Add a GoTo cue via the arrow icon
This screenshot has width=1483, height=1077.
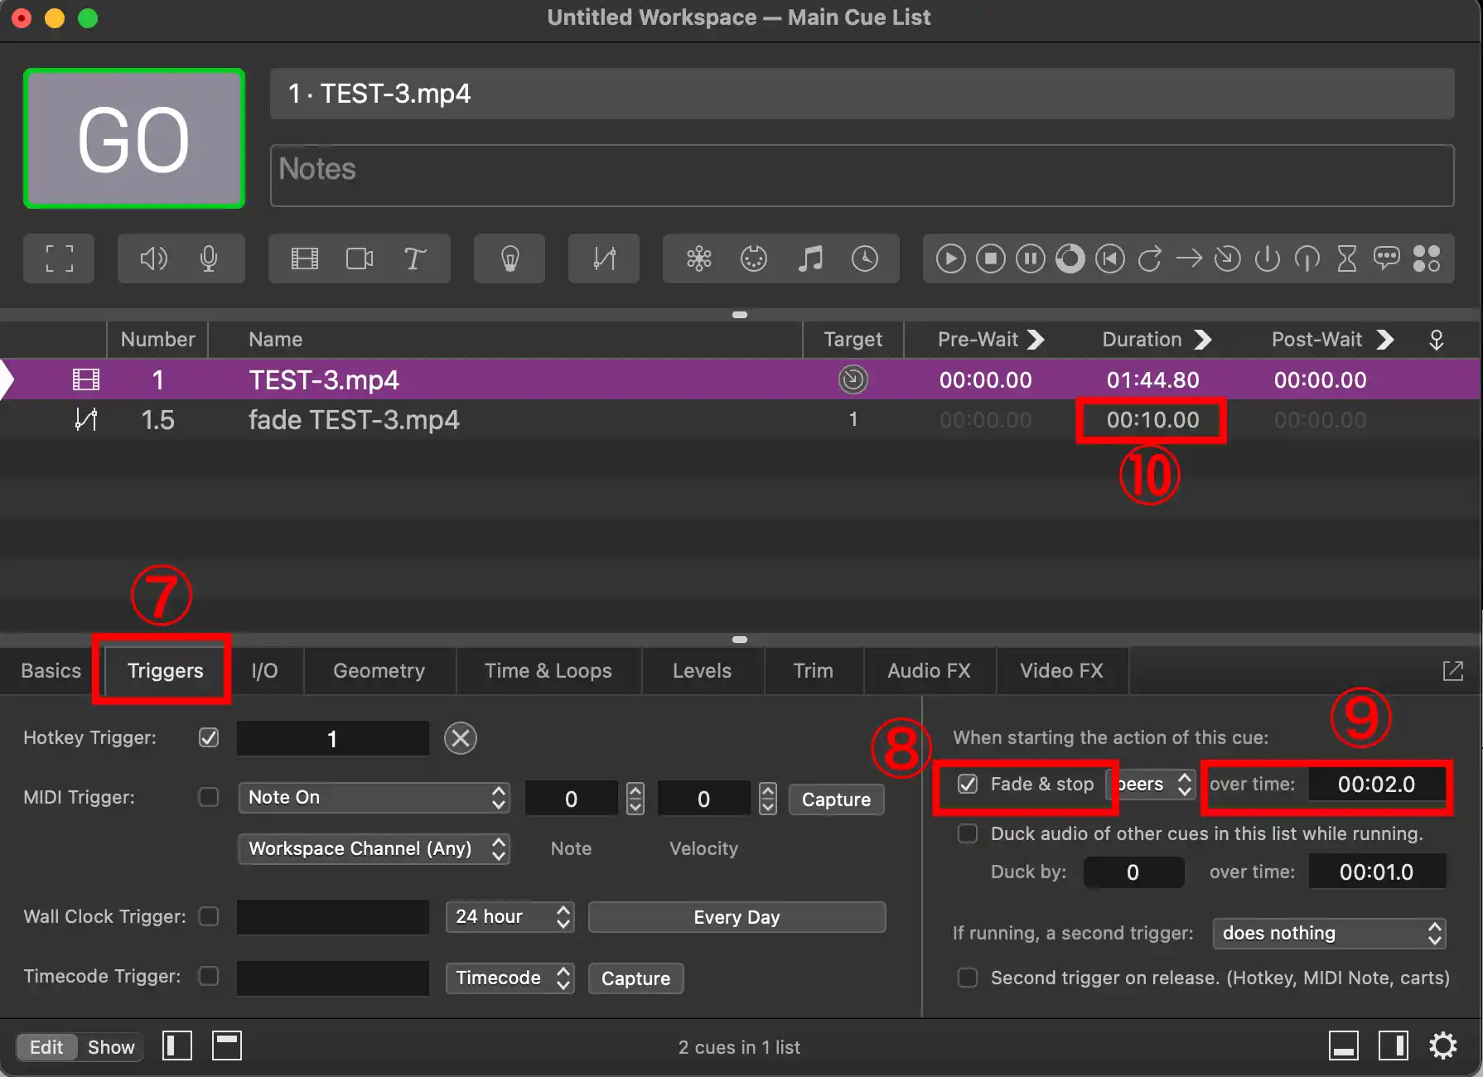[1189, 259]
